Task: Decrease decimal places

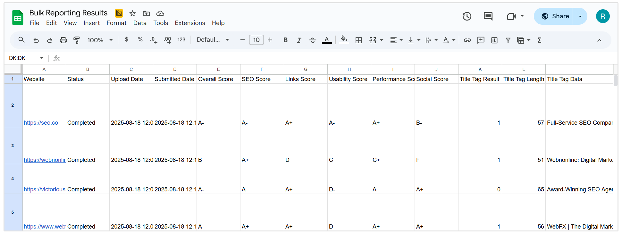Action: [x=154, y=40]
